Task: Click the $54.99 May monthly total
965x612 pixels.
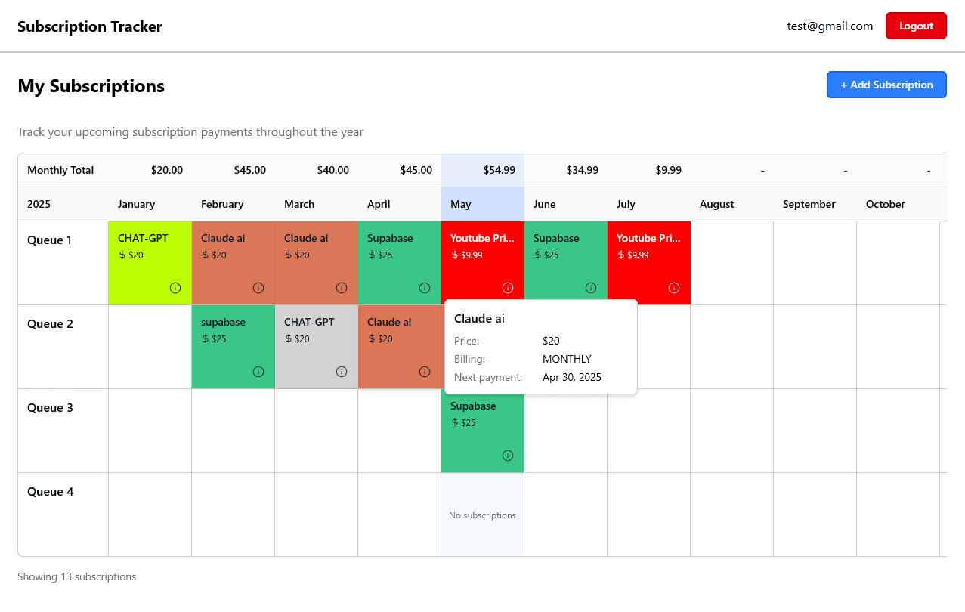Action: [x=500, y=170]
